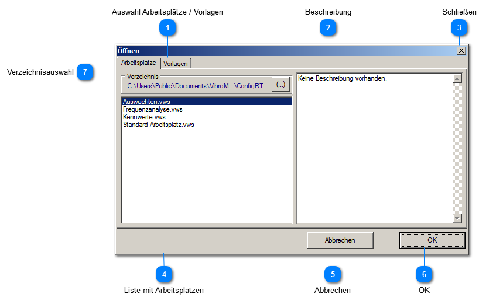Screen dimensions: 486x304
Task: Click the Verzeichnis path text
Action: (x=195, y=86)
